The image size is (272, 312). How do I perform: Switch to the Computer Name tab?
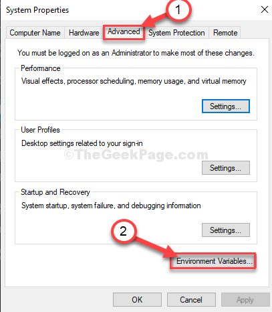(35, 33)
